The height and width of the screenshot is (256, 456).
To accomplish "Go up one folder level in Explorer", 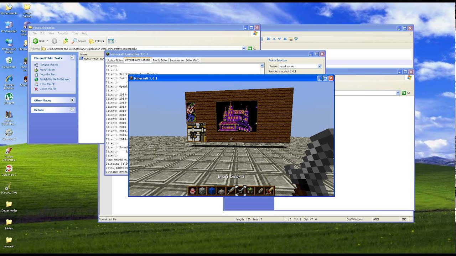I will coord(66,41).
